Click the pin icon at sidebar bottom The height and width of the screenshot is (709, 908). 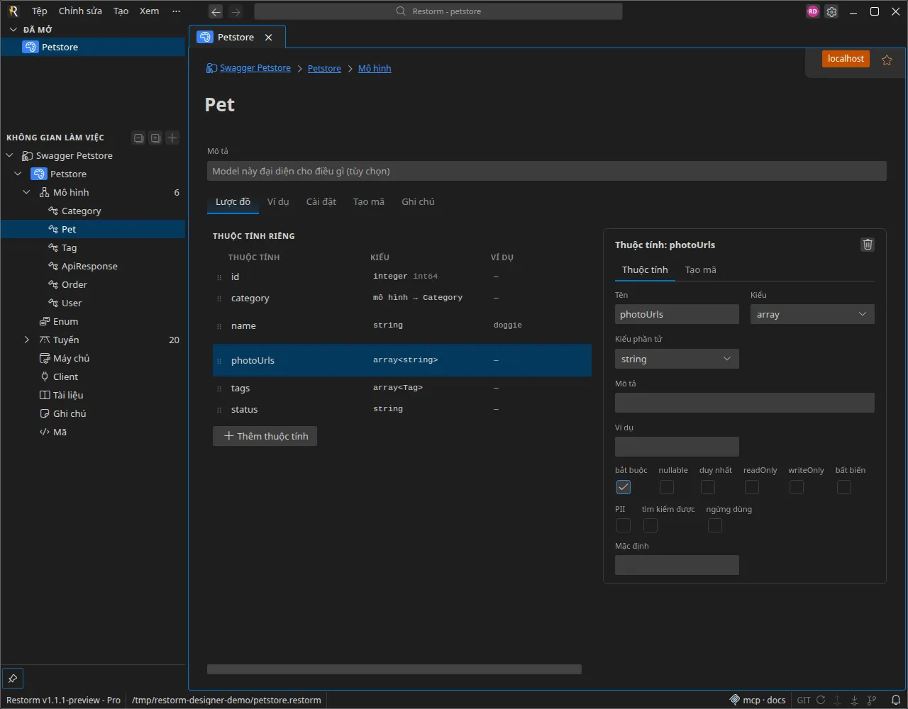click(x=13, y=678)
